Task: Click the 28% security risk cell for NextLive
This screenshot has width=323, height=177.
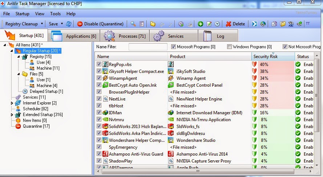Action: click(273, 99)
